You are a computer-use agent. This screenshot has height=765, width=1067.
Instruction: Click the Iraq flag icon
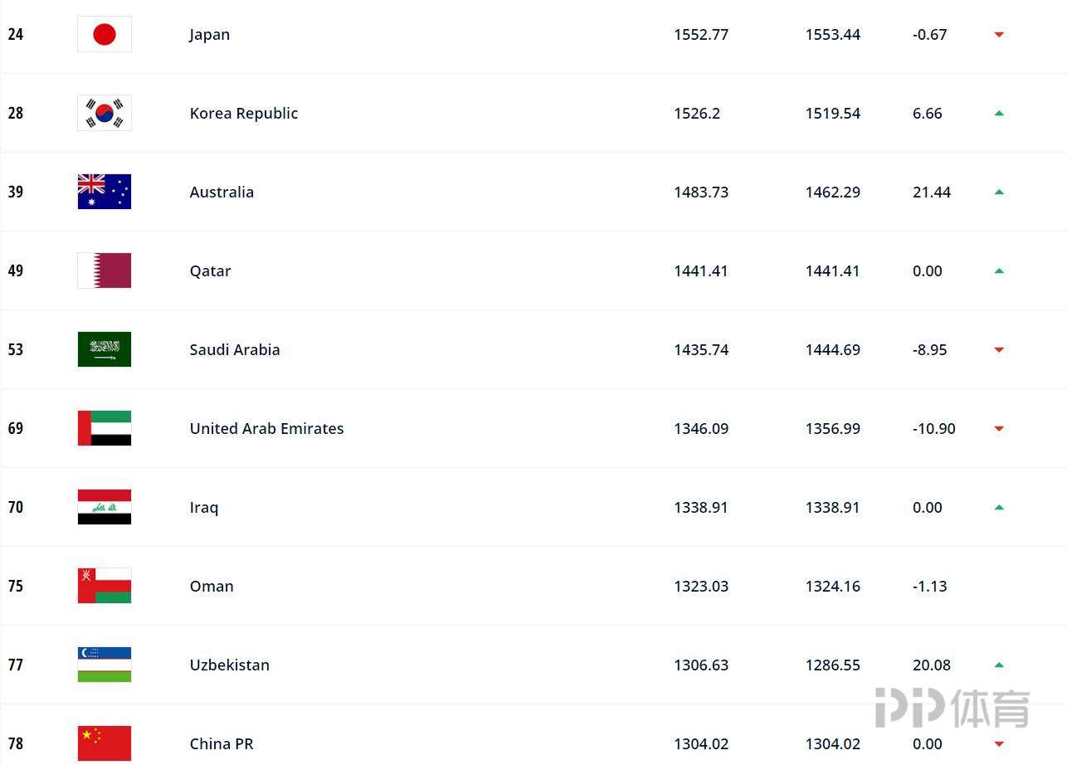coord(105,507)
